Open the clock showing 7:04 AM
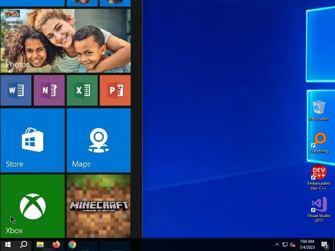 307,244
